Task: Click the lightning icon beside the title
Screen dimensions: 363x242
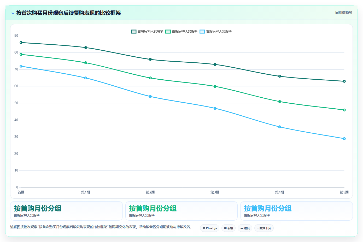Action: click(12, 13)
